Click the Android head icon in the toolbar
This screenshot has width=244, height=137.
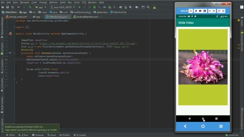point(154,7)
